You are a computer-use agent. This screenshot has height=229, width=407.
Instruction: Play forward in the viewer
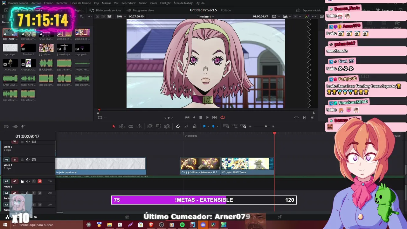207,117
